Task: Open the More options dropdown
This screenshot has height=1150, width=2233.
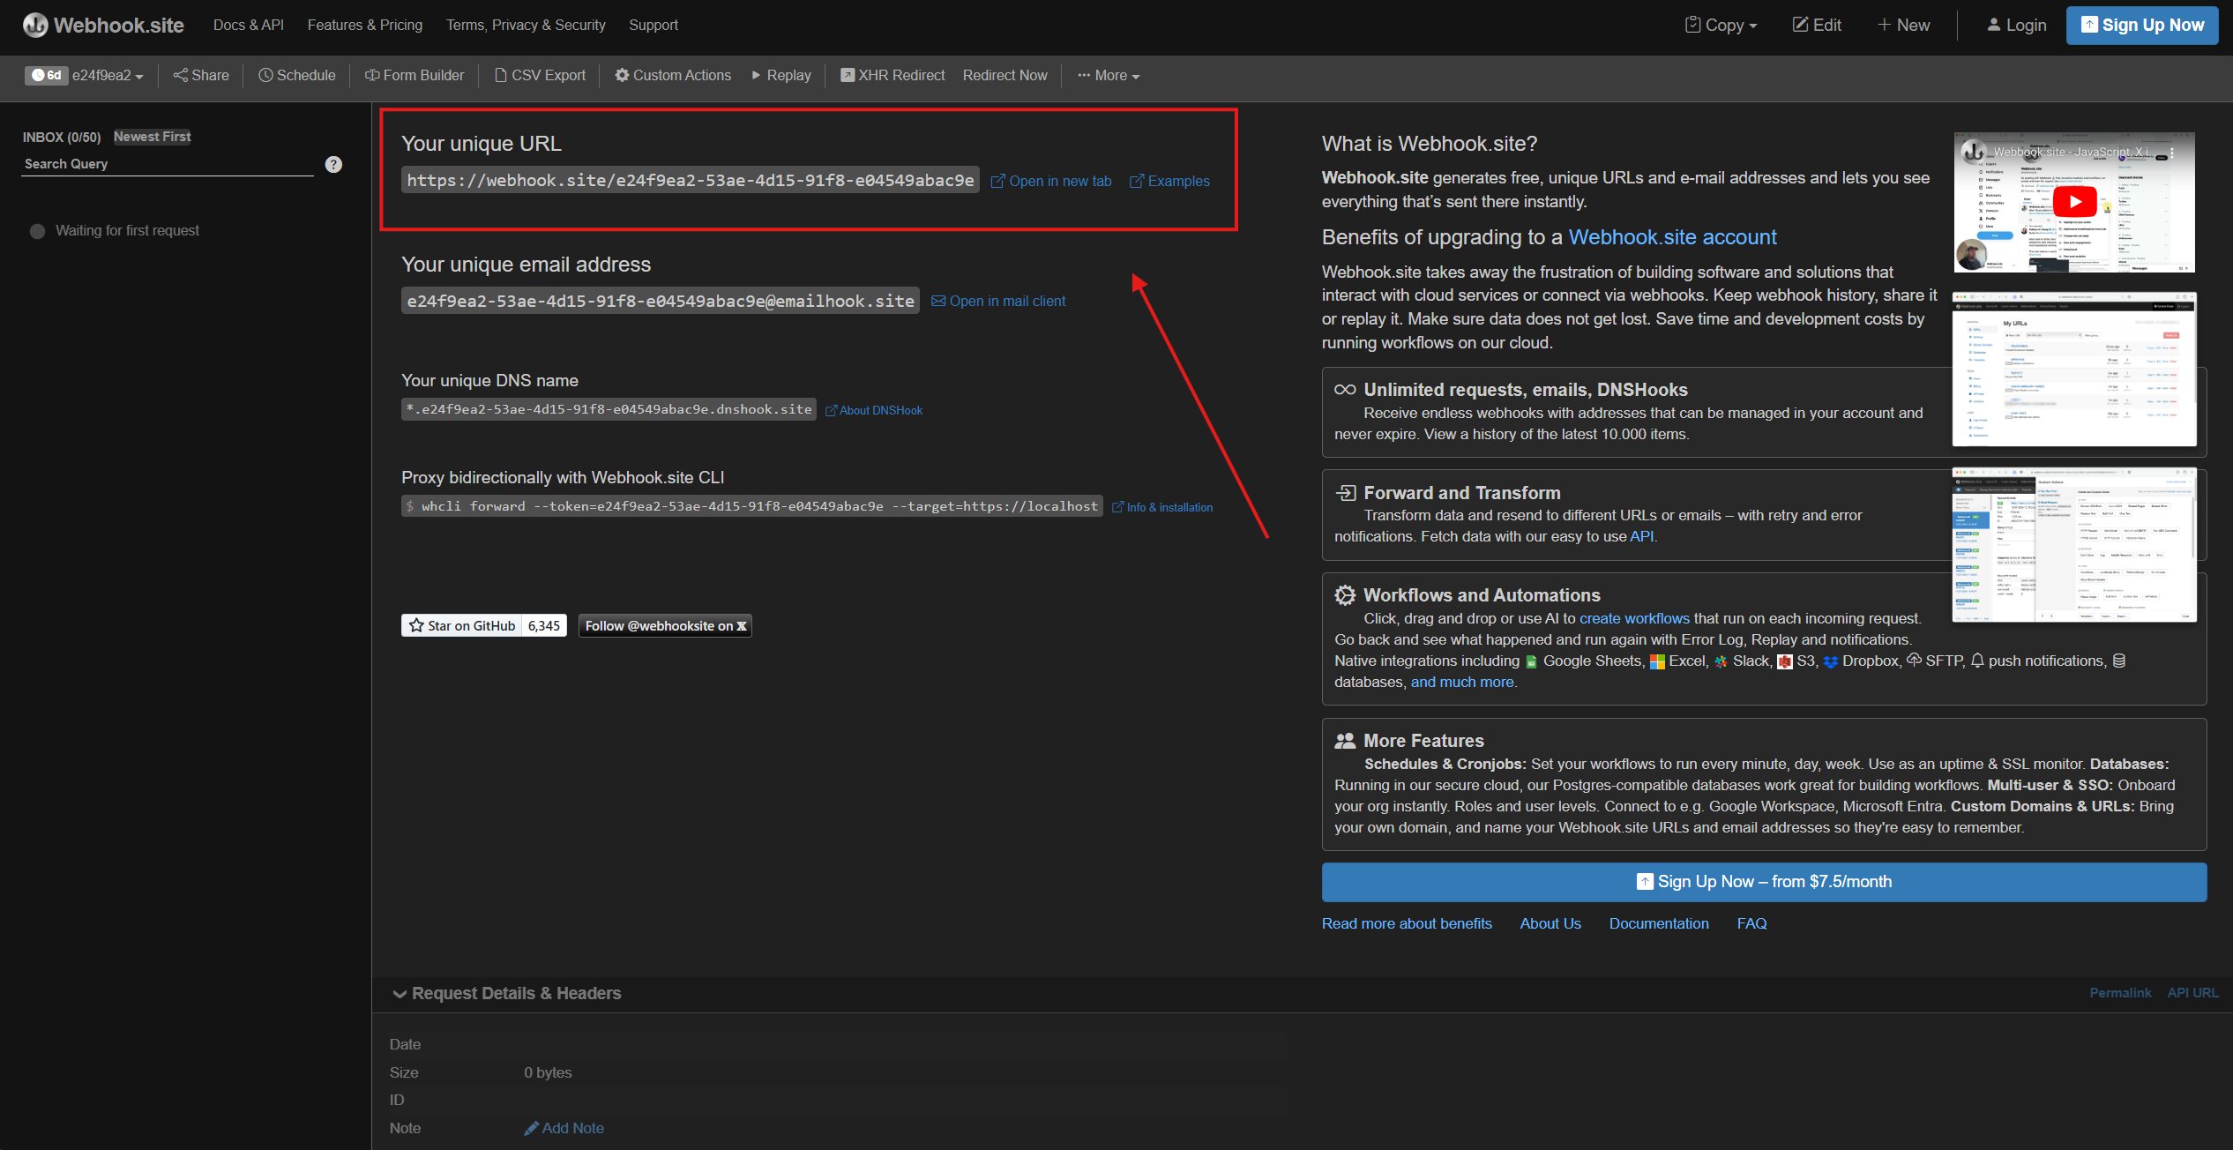Action: [1108, 75]
